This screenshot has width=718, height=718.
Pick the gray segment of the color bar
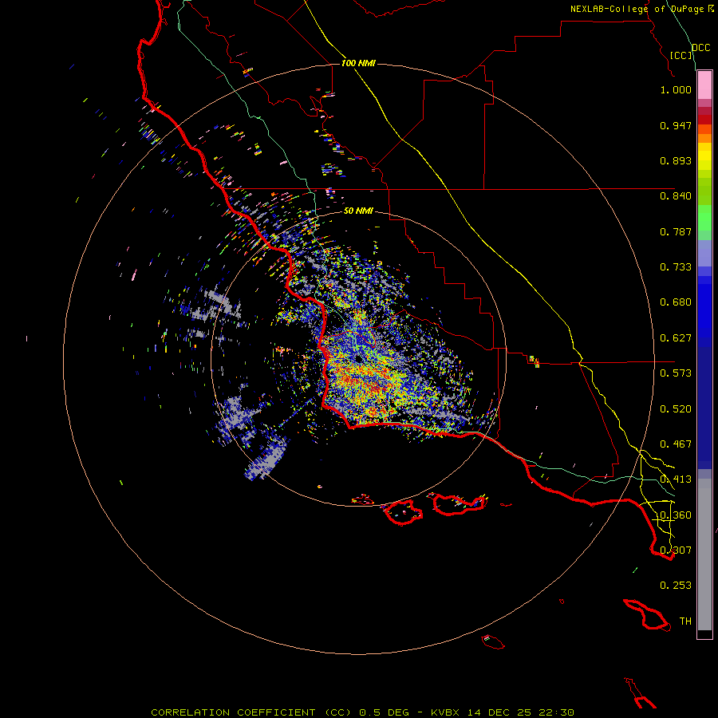tap(704, 554)
